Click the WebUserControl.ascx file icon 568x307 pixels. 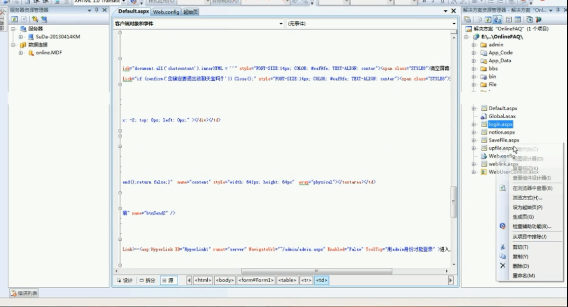[483, 173]
